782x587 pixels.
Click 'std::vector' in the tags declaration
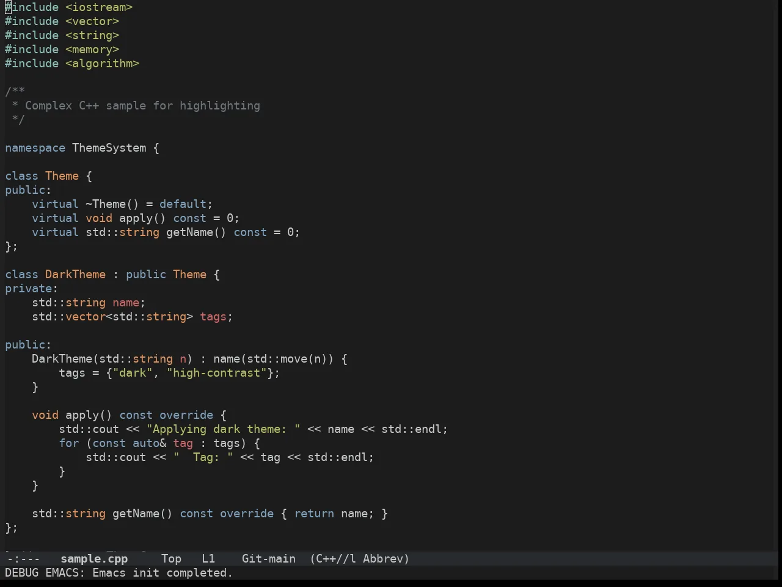[x=69, y=317]
